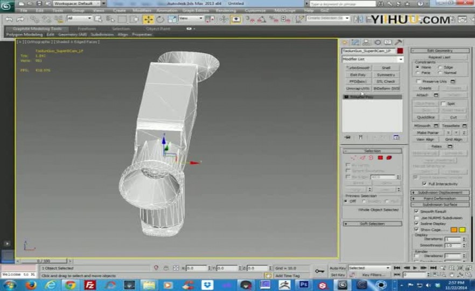Image resolution: width=475 pixels, height=291 pixels.
Task: Toggle the Isoline Display checkbox
Action: click(416, 224)
